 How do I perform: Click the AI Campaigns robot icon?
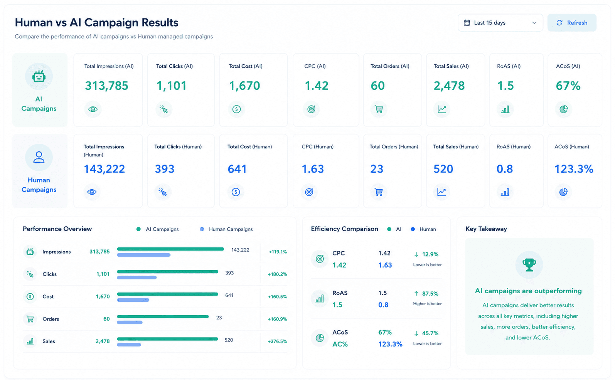click(39, 76)
